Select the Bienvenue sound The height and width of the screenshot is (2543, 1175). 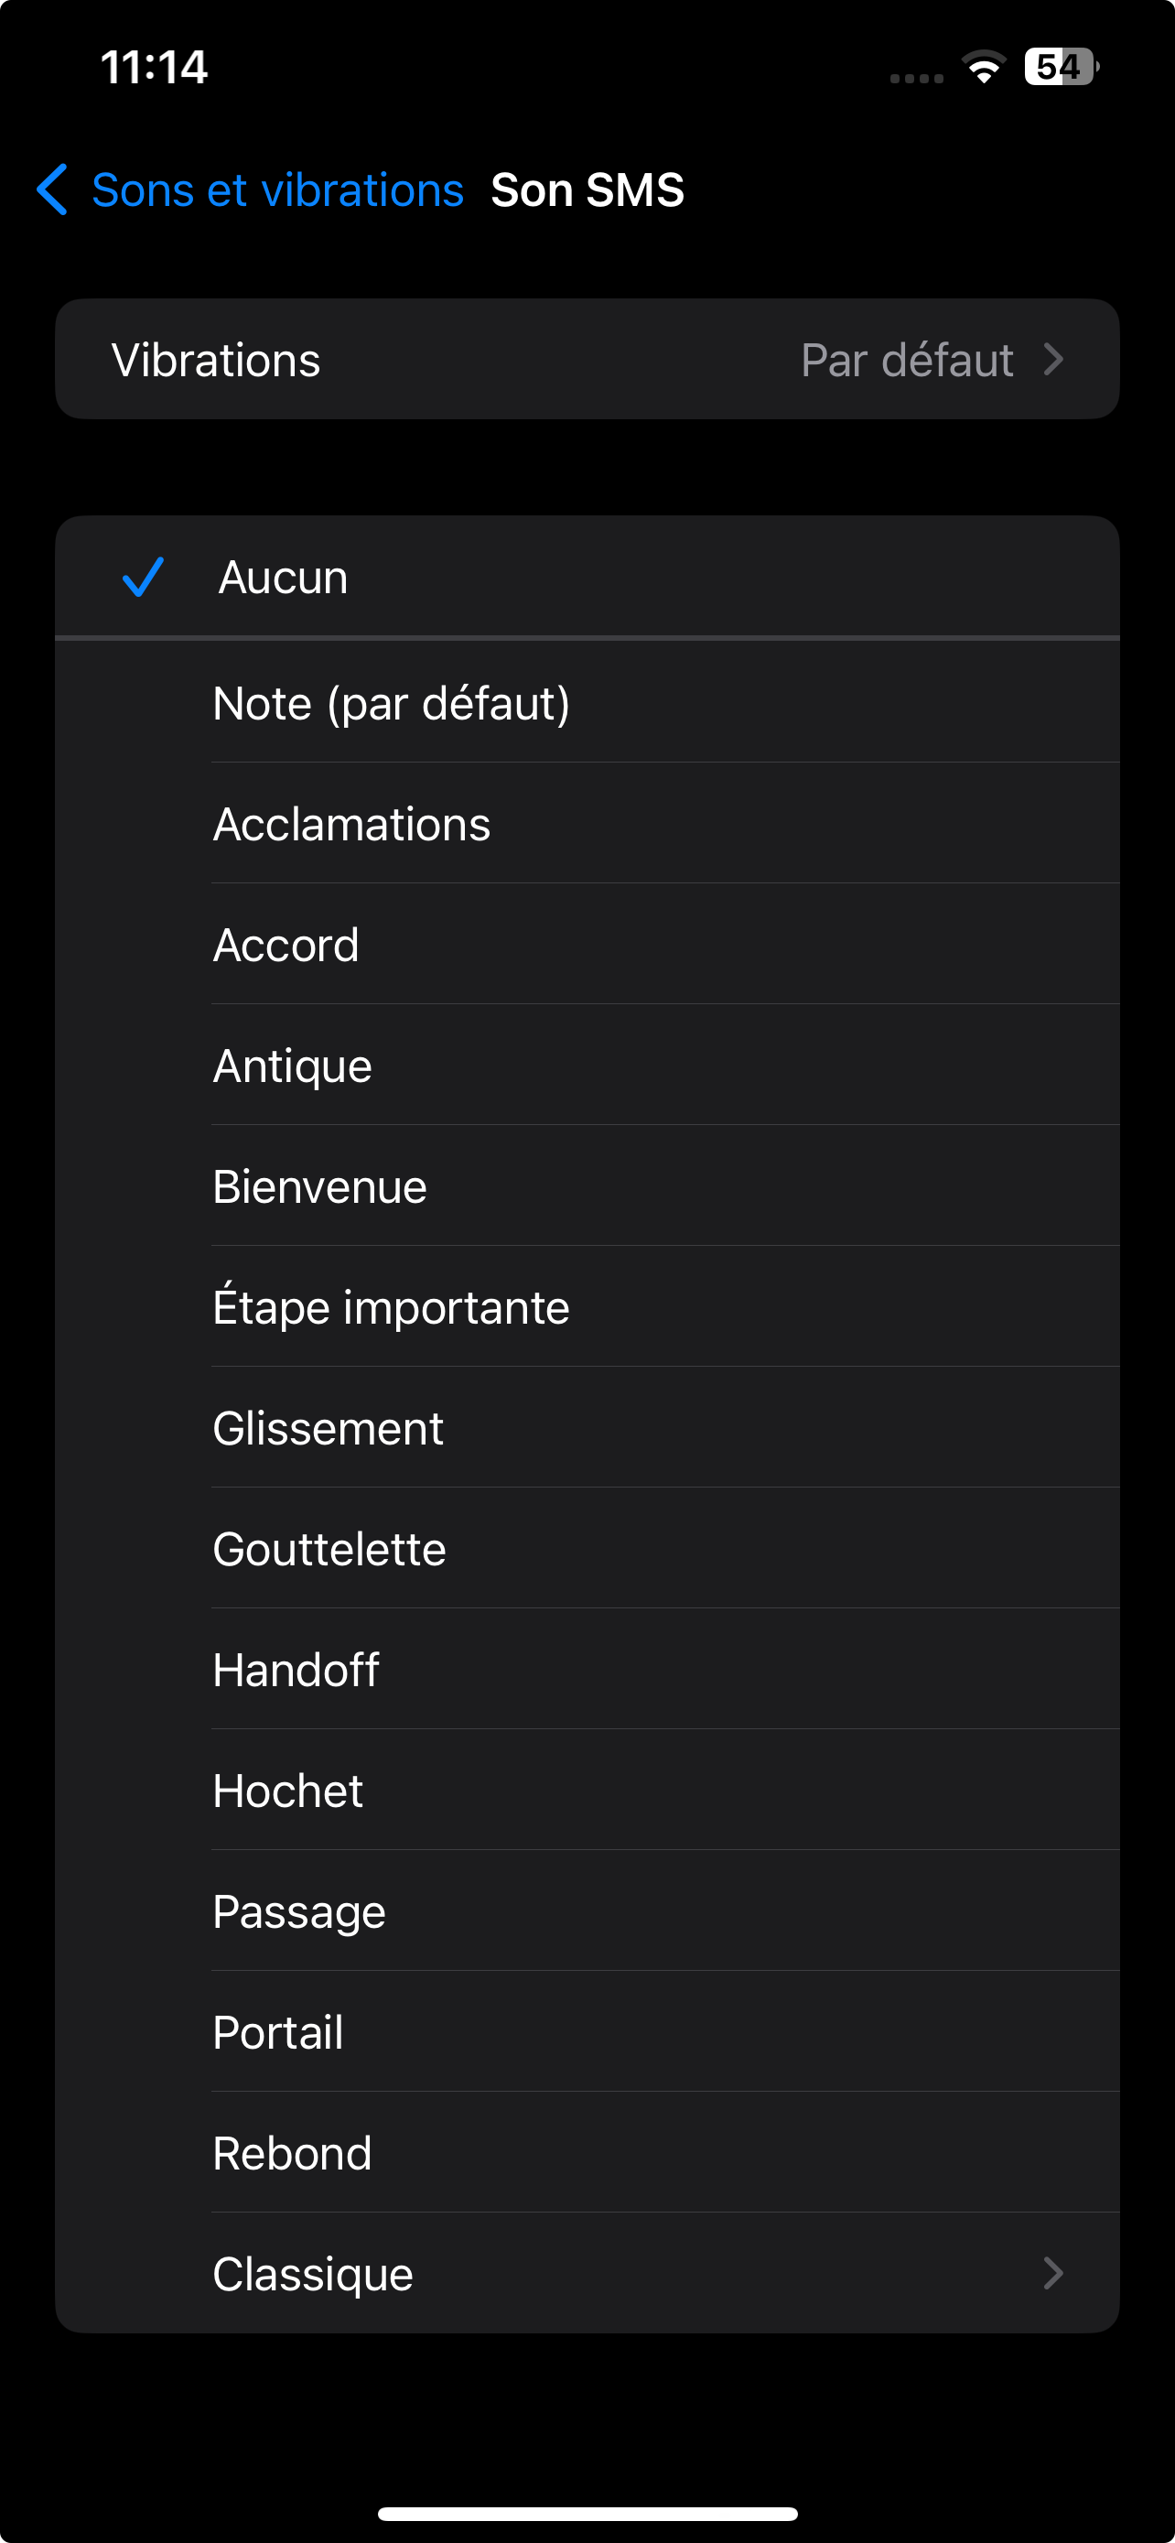pos(319,1186)
